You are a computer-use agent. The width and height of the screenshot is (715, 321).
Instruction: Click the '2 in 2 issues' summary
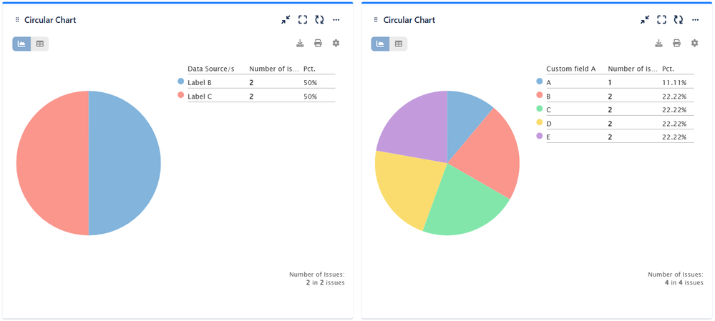[x=325, y=282]
